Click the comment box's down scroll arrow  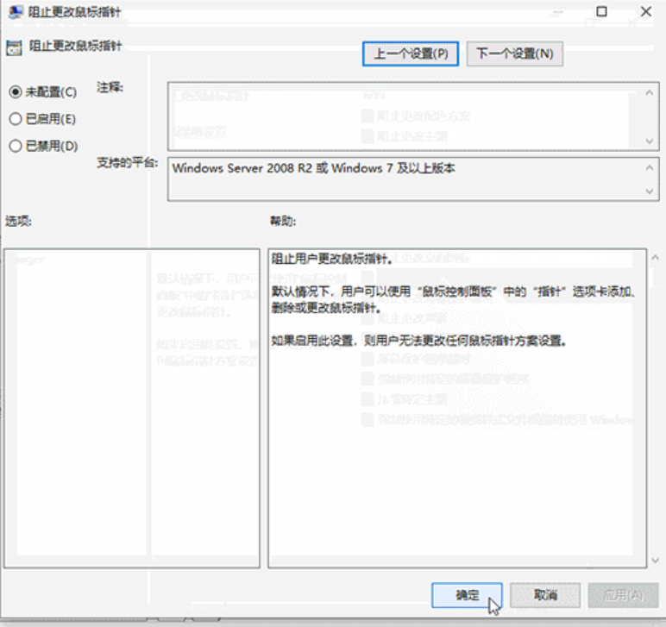click(650, 141)
